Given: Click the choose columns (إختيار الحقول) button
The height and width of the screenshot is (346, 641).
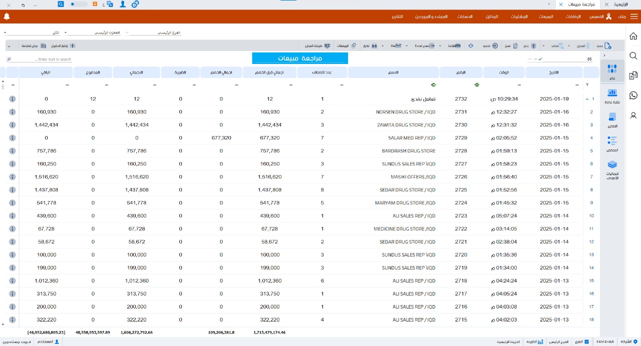Looking at the screenshot, I should (x=63, y=45).
